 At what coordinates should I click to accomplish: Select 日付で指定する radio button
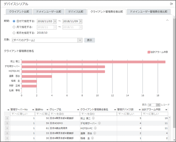[14, 21]
